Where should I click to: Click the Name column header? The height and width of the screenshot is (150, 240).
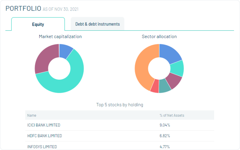tap(31, 115)
